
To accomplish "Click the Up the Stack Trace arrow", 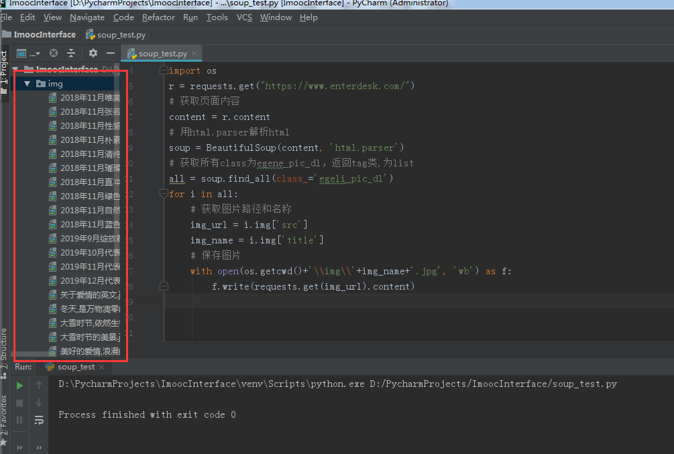I will [x=39, y=385].
